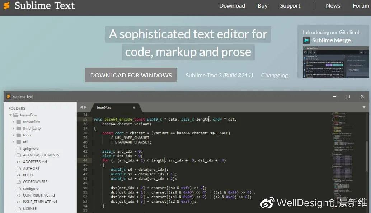This screenshot has width=371, height=213.
Task: Expand the tools folder
Action: pyautogui.click(x=14, y=135)
